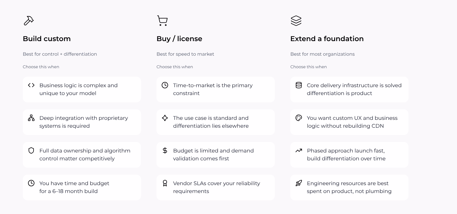Image resolution: width=457 pixels, height=214 pixels.
Task: Click the database icon beside Core delivery infrastructure
Action: pyautogui.click(x=299, y=85)
